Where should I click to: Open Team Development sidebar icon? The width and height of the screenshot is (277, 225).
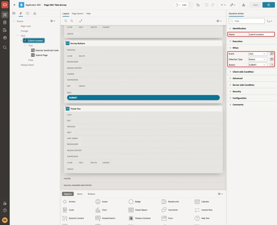pyautogui.click(x=5, y=30)
